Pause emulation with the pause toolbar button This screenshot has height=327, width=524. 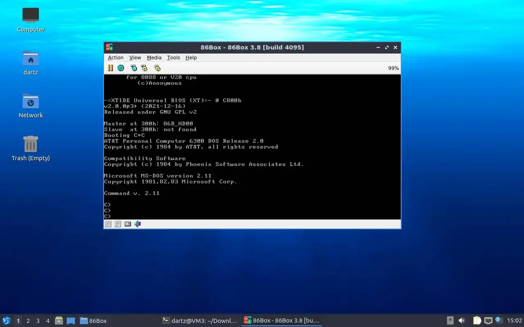point(111,68)
